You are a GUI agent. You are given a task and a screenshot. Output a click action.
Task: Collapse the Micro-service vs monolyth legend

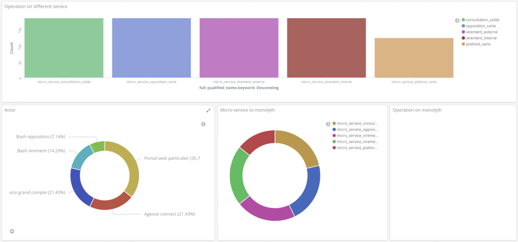328,124
